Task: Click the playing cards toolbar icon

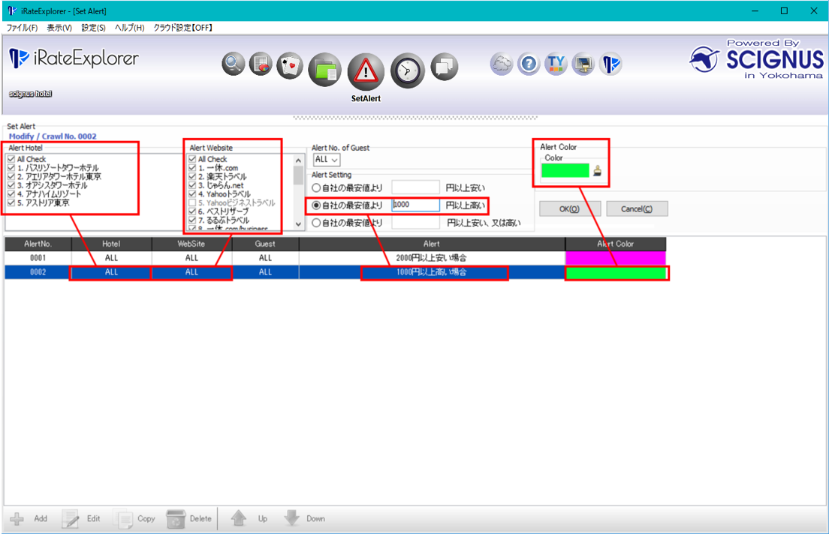Action: click(x=290, y=65)
